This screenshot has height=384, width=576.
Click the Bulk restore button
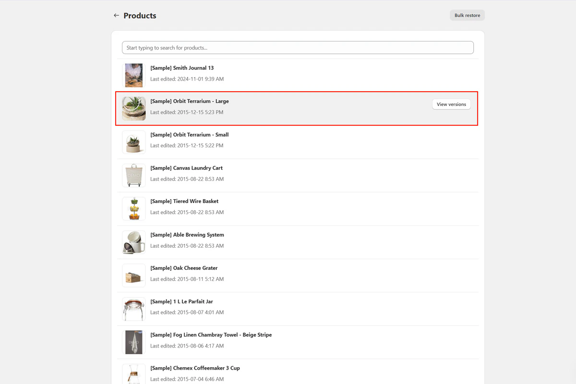click(x=467, y=15)
